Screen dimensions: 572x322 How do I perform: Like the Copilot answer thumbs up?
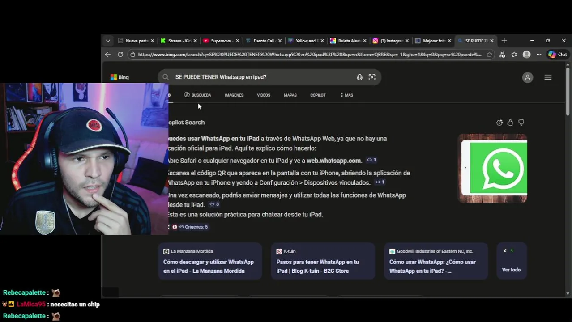click(x=510, y=123)
